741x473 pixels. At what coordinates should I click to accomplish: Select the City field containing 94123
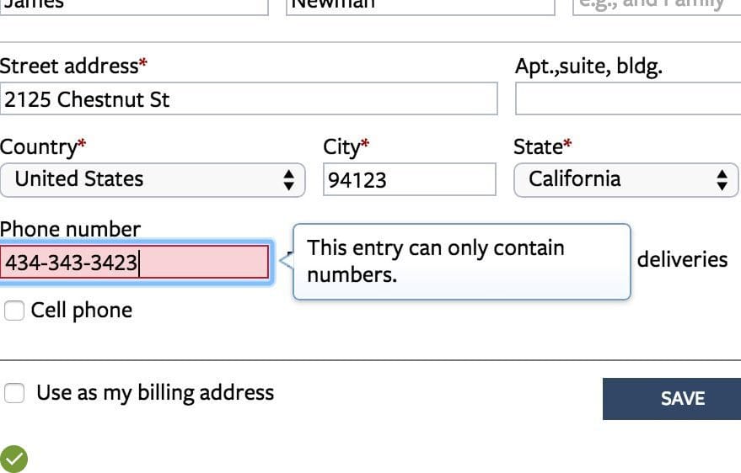coord(410,179)
